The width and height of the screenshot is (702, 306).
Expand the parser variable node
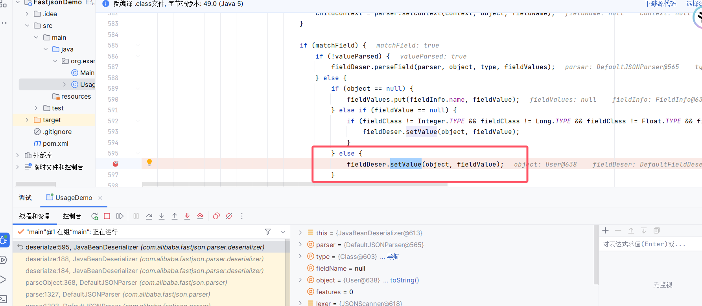tap(300, 244)
